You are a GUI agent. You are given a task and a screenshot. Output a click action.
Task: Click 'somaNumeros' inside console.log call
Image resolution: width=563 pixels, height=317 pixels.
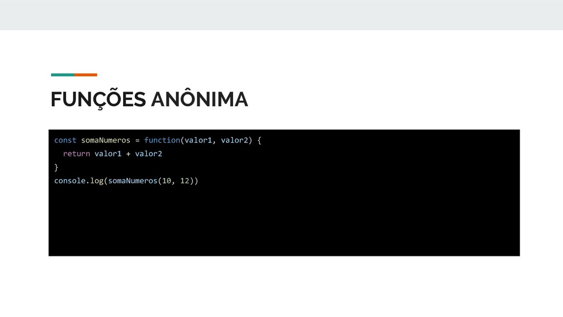click(x=133, y=181)
